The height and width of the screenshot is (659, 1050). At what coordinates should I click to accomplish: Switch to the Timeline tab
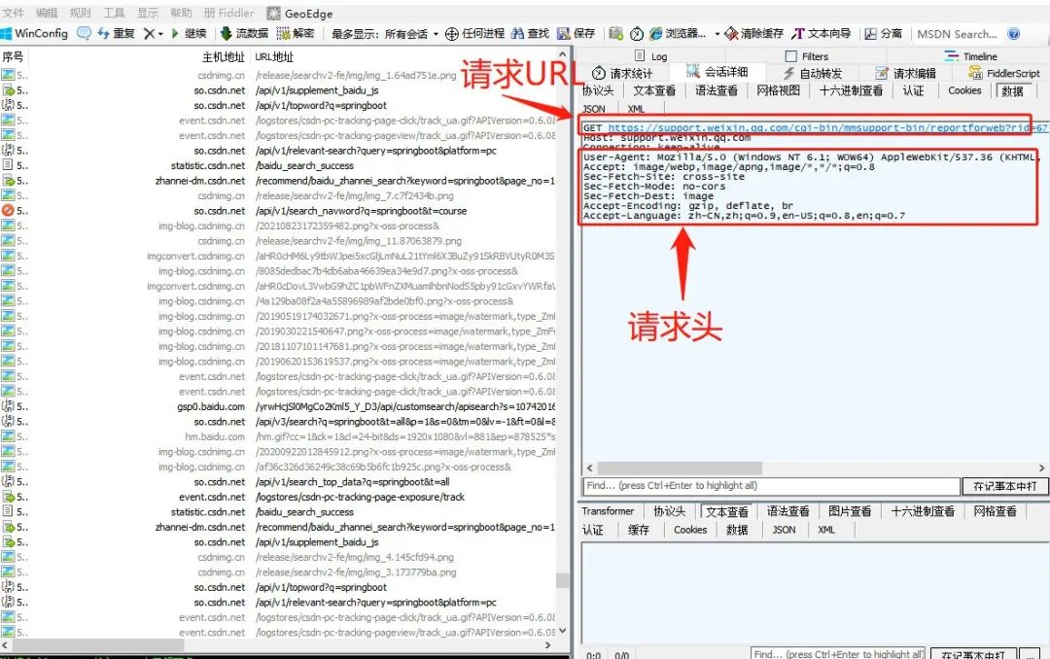click(x=971, y=56)
